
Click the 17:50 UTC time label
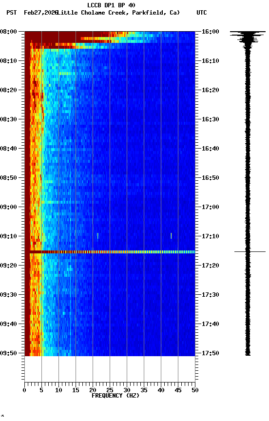[211, 353]
